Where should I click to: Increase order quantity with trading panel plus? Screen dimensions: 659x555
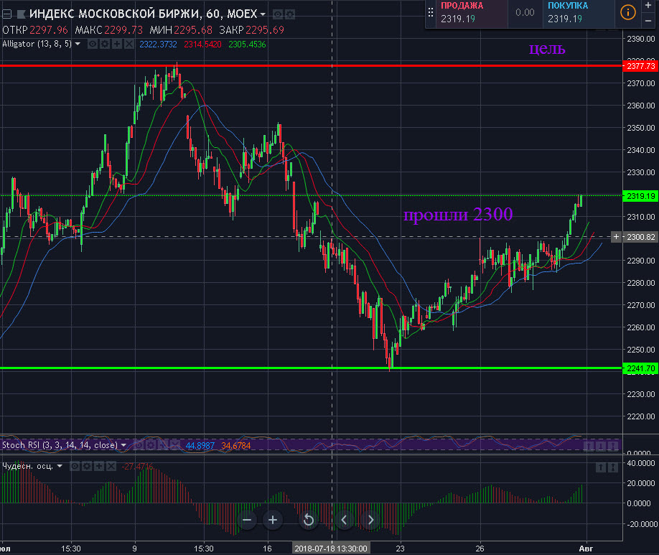[648, 6]
